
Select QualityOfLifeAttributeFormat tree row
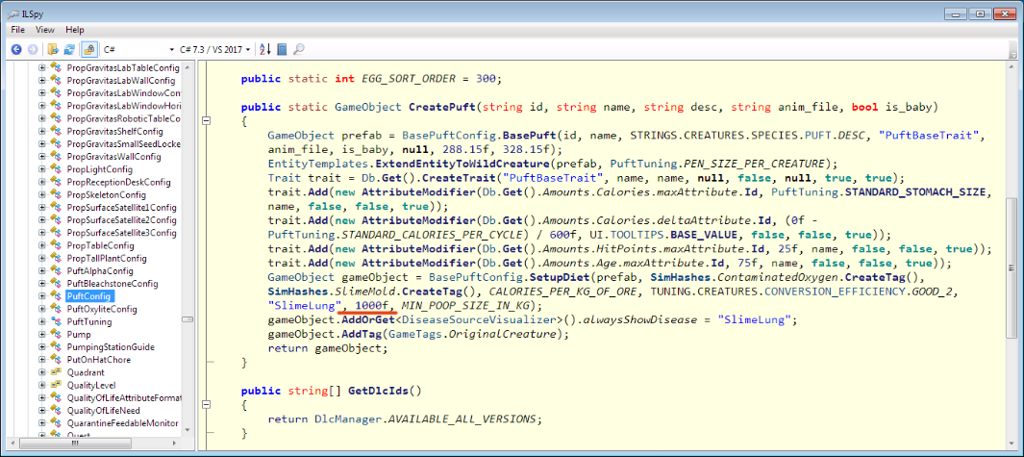click(123, 397)
